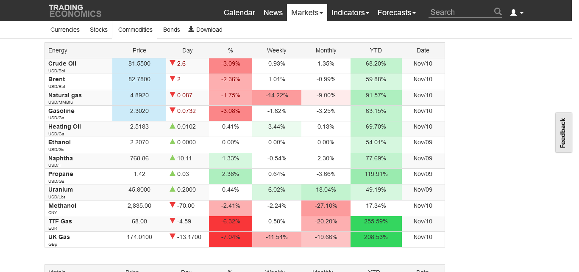Expand the Markets dropdown menu
The image size is (579, 272).
tap(307, 13)
